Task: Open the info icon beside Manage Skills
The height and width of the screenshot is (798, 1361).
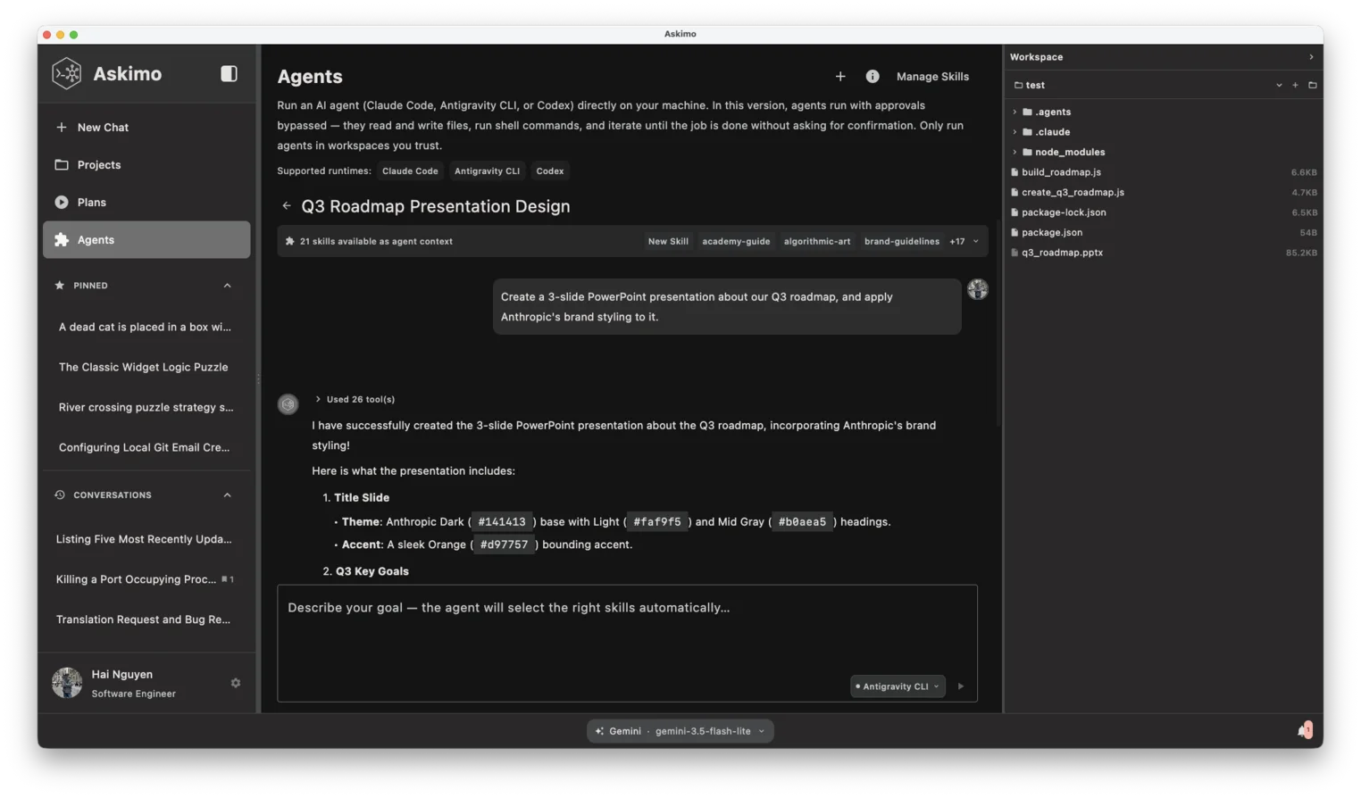Action: [873, 77]
